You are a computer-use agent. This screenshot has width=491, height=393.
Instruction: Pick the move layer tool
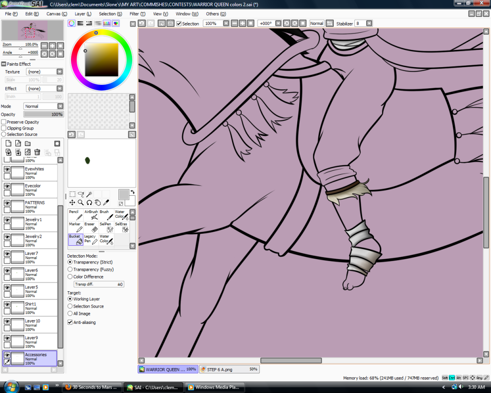click(x=72, y=202)
